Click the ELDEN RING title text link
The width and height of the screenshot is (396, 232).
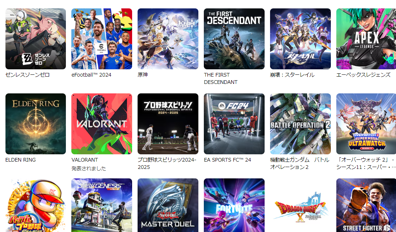[x=20, y=160]
